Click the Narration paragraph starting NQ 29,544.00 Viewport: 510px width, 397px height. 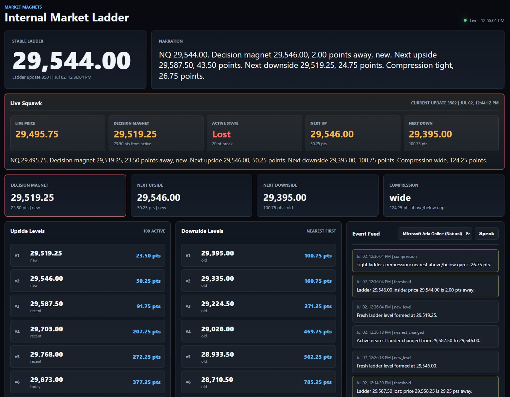click(x=306, y=65)
